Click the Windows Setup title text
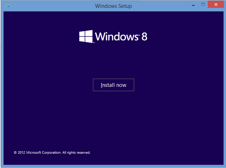226x168 pixels. pyautogui.click(x=113, y=6)
